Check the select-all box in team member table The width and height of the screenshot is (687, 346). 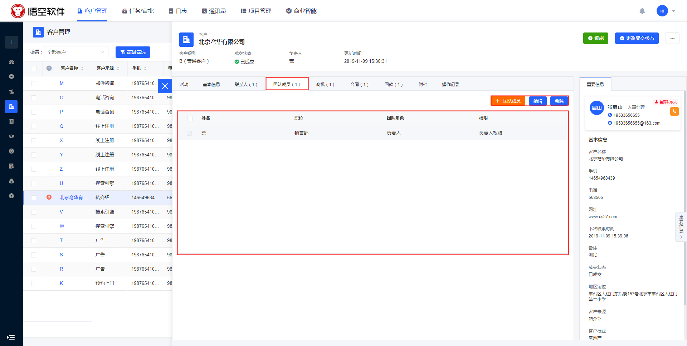[190, 119]
